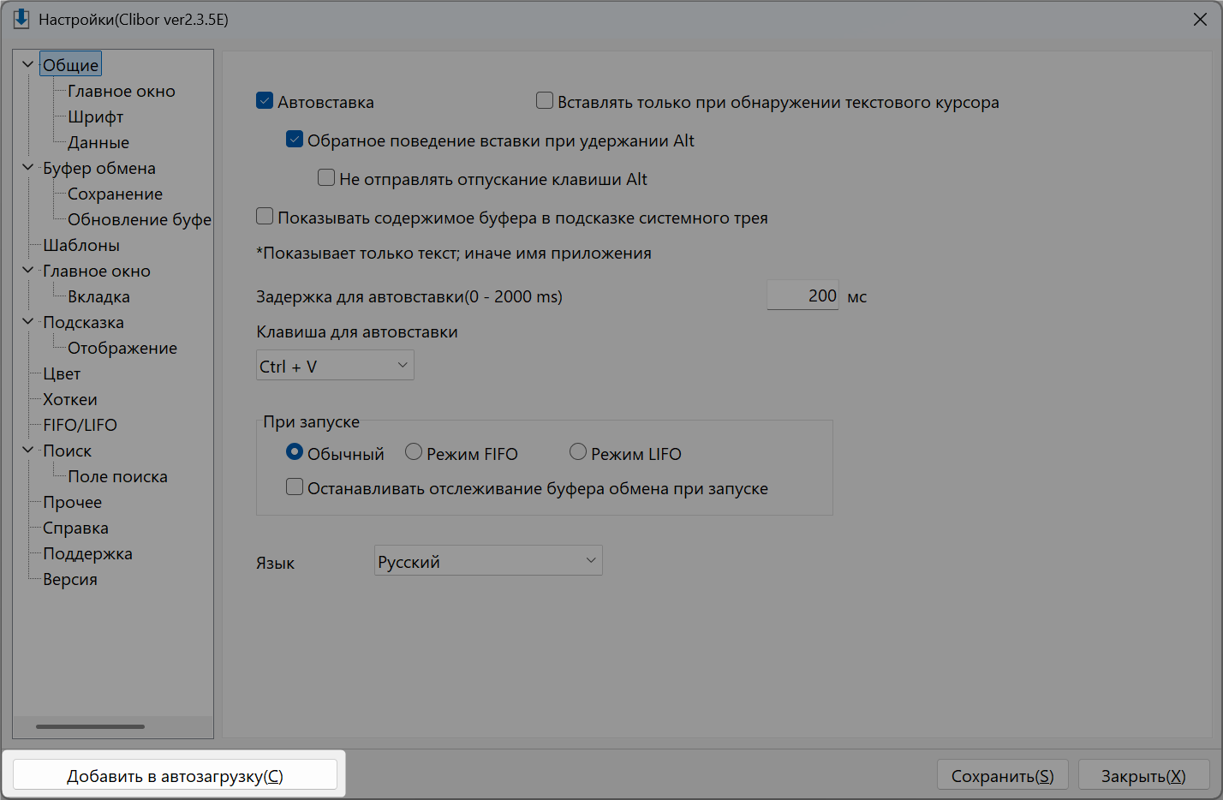This screenshot has height=800, width=1223.
Task: Open the Язык language dropdown
Action: click(x=488, y=560)
